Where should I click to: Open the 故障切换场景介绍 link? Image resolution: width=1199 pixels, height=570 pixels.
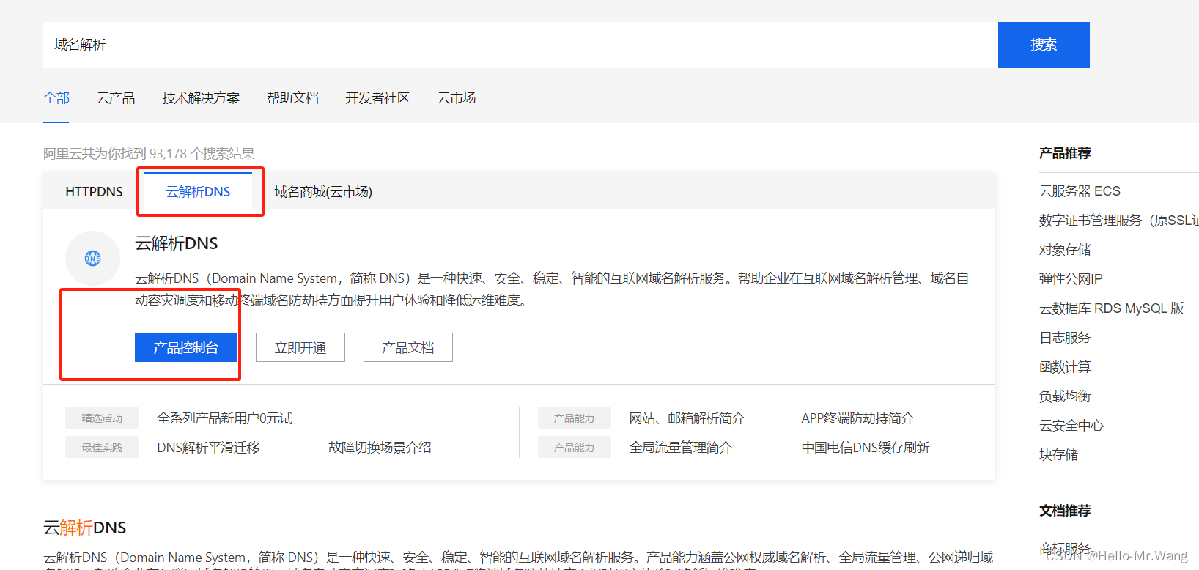pyautogui.click(x=380, y=448)
